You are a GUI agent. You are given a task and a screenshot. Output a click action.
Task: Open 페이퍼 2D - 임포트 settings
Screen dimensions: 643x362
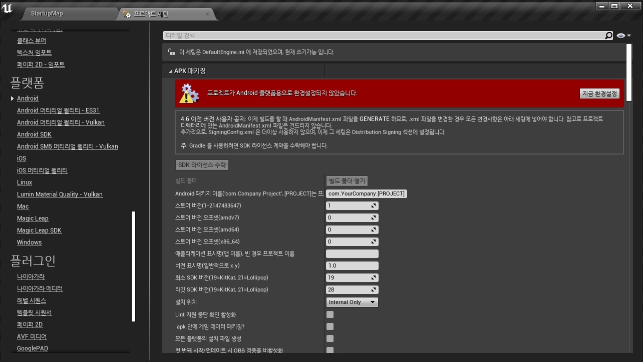[x=41, y=64]
